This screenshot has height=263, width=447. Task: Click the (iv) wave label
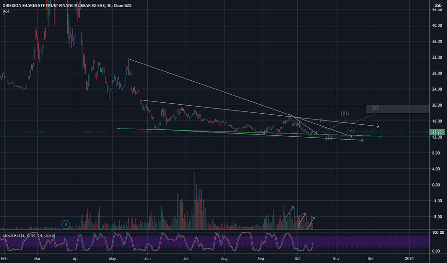tap(350, 131)
